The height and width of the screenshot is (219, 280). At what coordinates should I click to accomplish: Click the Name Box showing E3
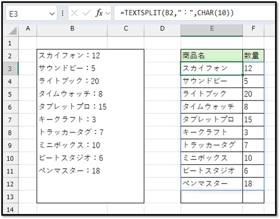tap(27, 13)
